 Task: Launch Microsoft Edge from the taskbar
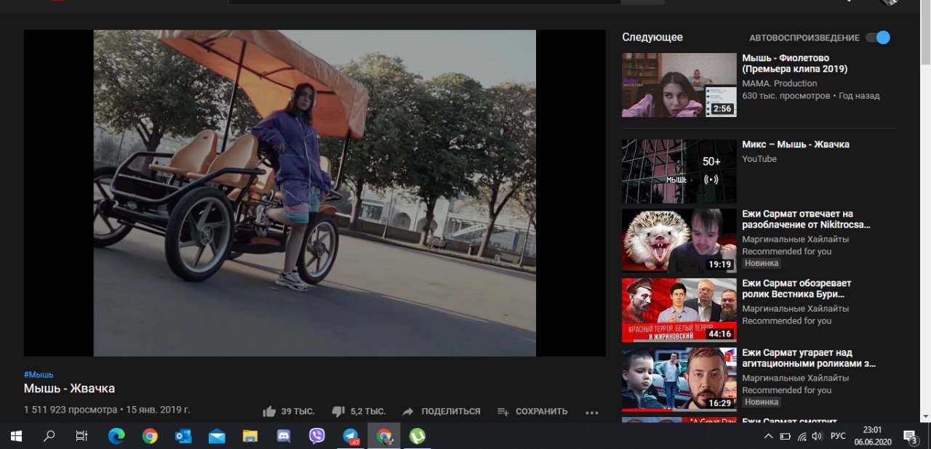[116, 436]
